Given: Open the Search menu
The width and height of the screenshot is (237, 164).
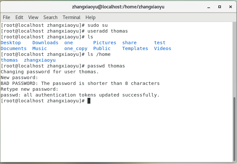Looking at the screenshot, I should [50, 17].
